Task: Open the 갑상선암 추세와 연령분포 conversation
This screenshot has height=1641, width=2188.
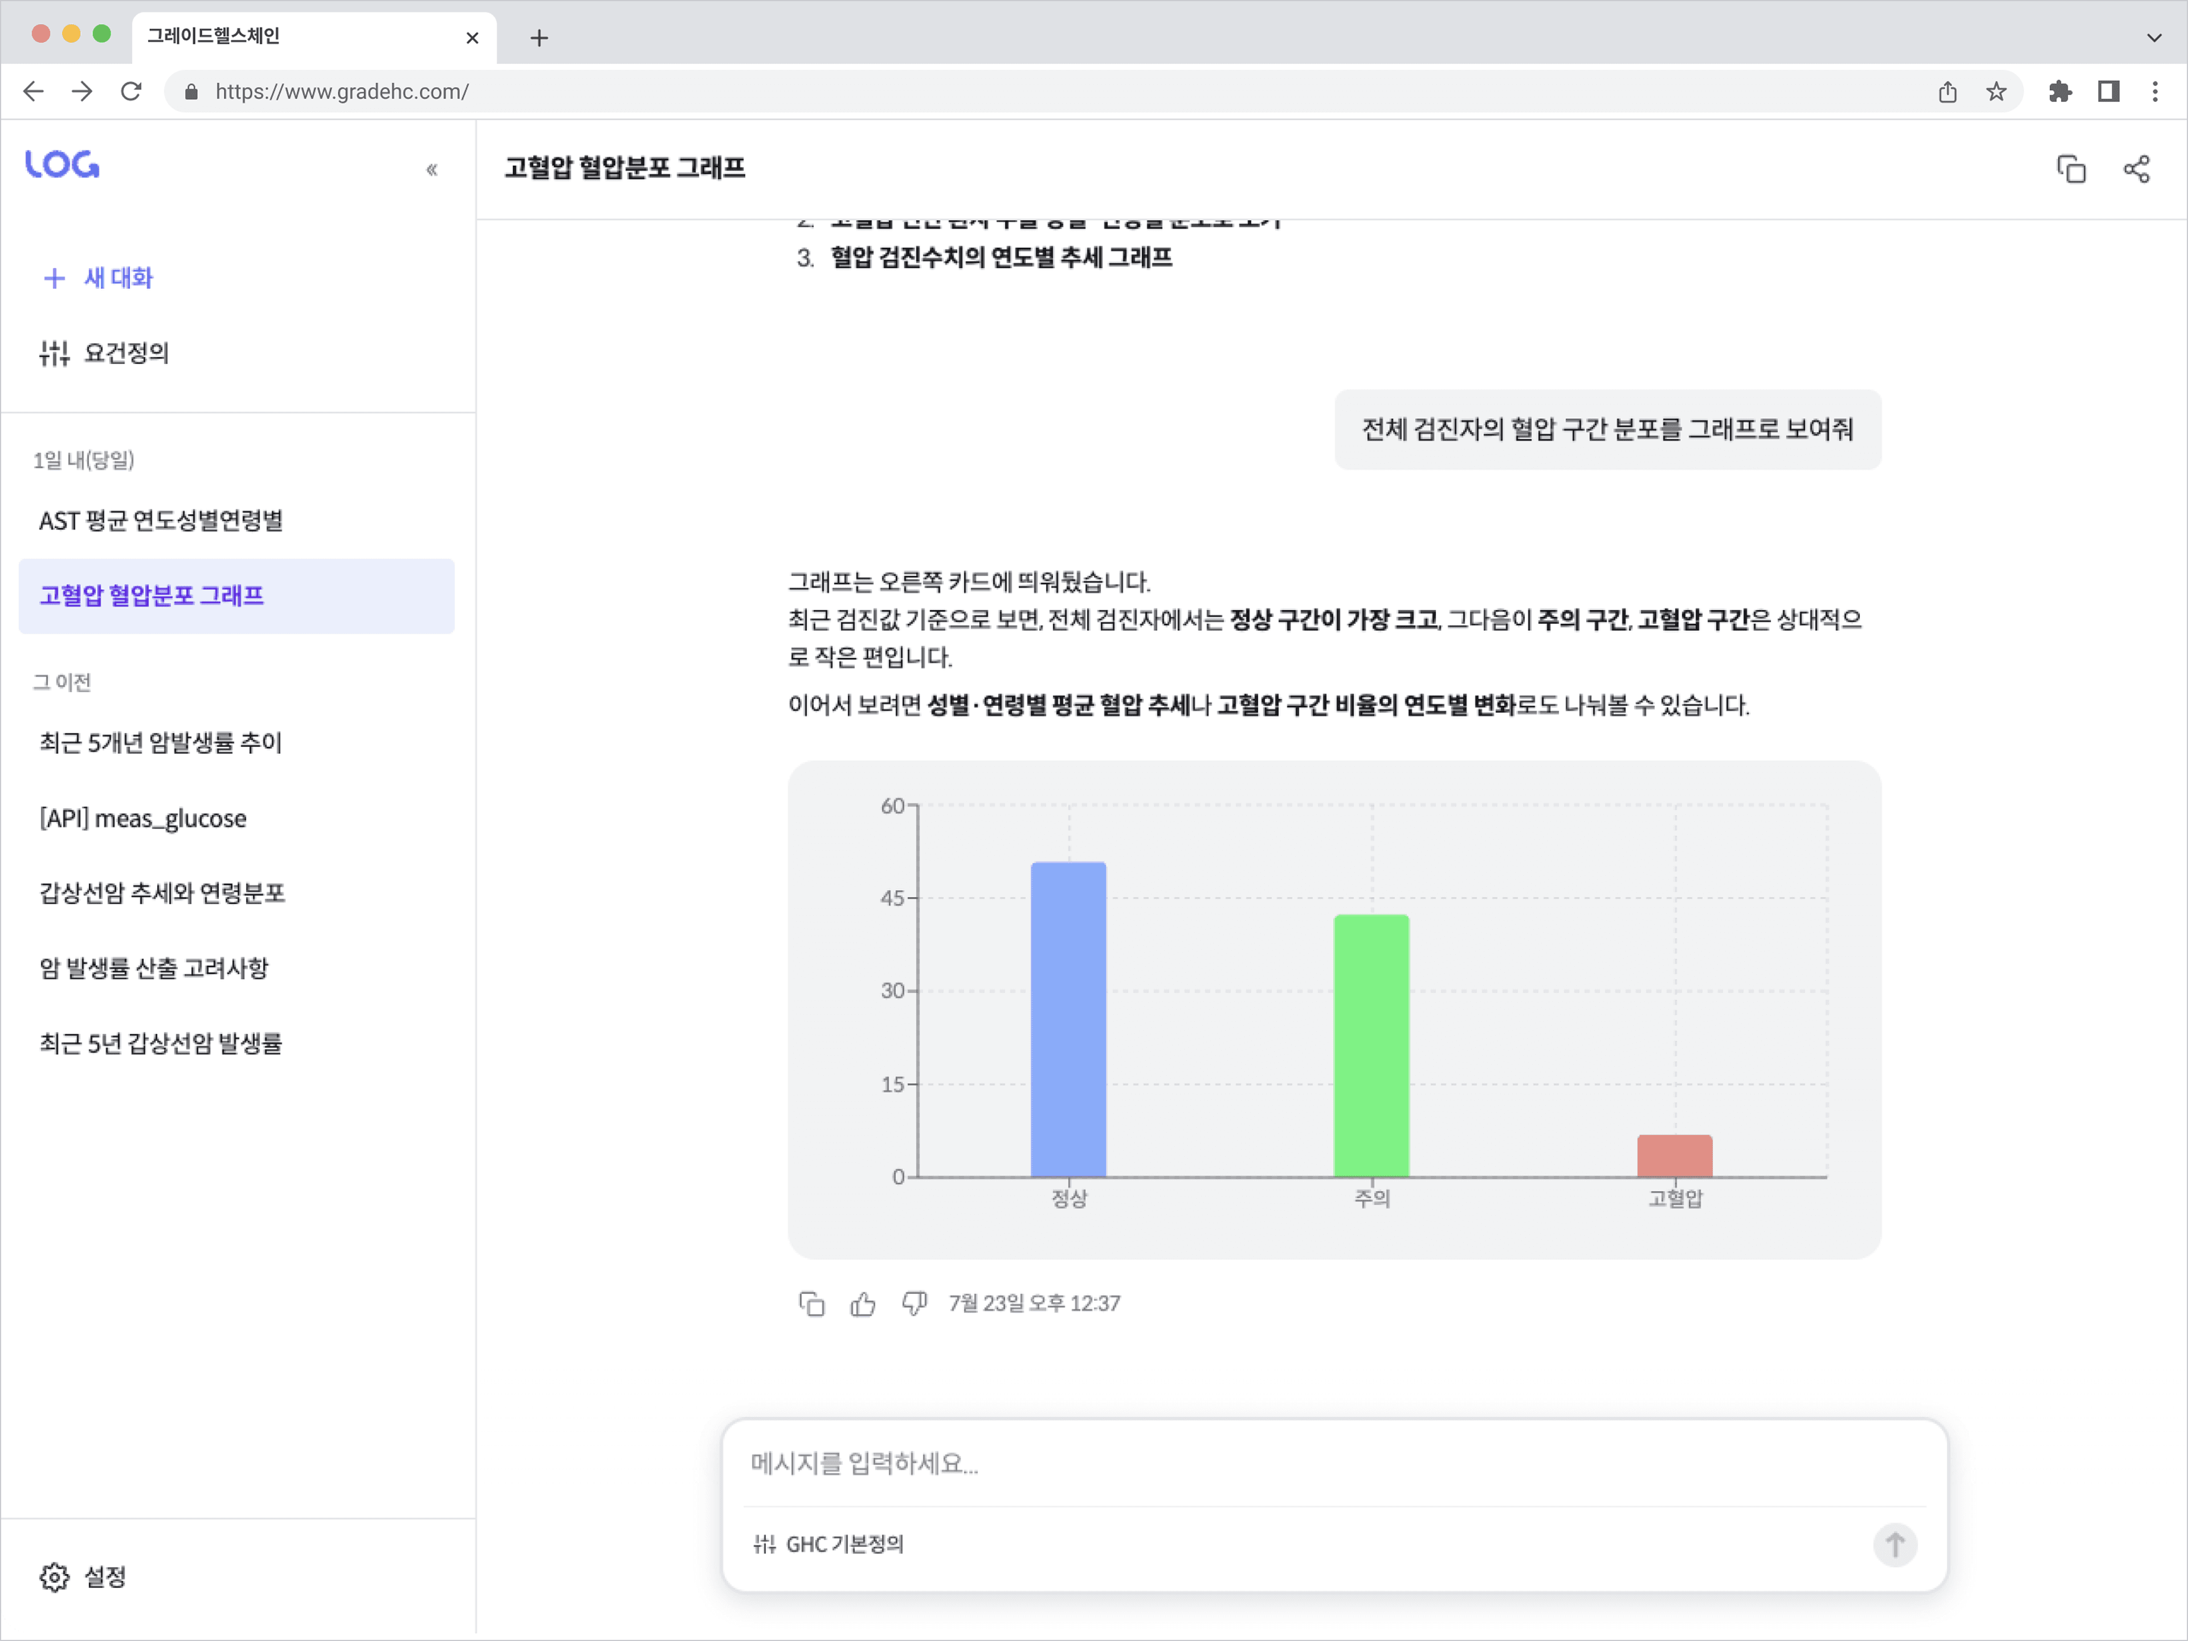Action: 236,893
